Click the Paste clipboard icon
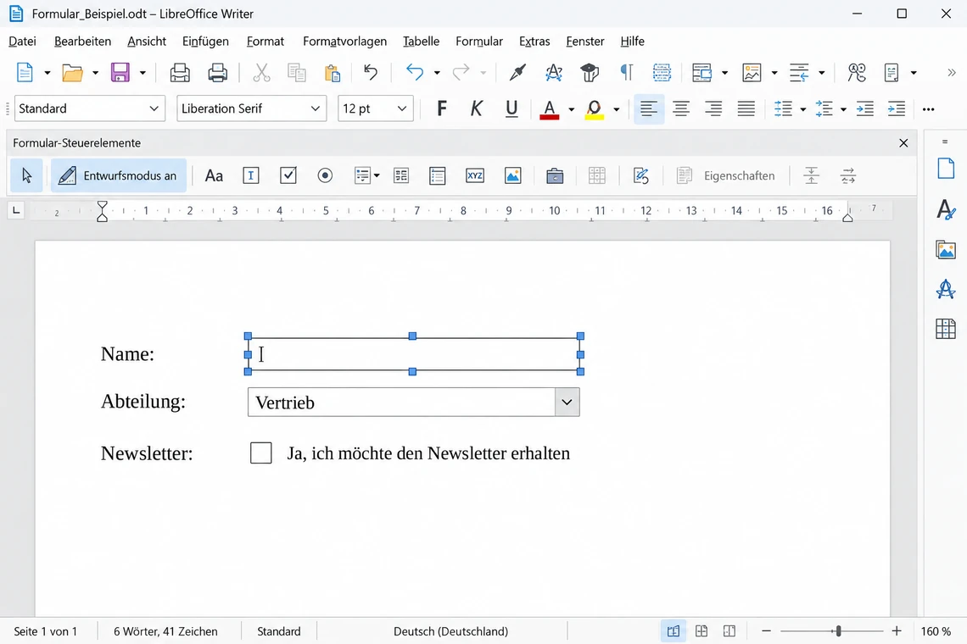 333,73
